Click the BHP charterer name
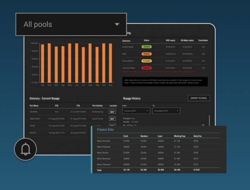The image size is (250, 190). coord(124,54)
